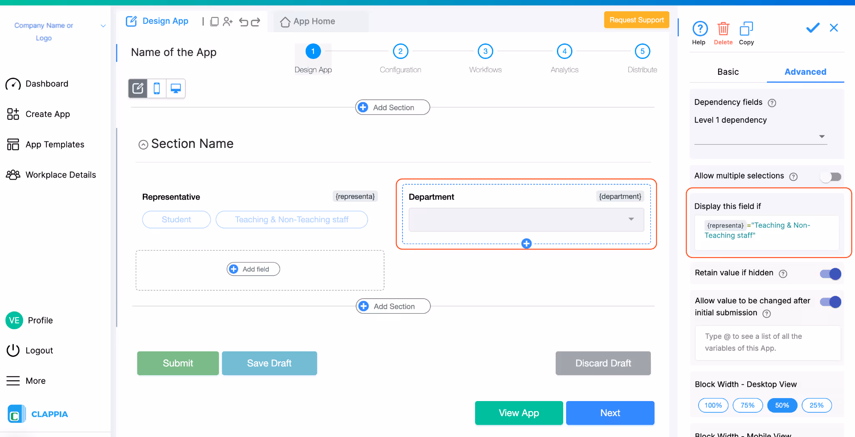Click the variables text box under initial submission
This screenshot has width=855, height=437.
[767, 343]
